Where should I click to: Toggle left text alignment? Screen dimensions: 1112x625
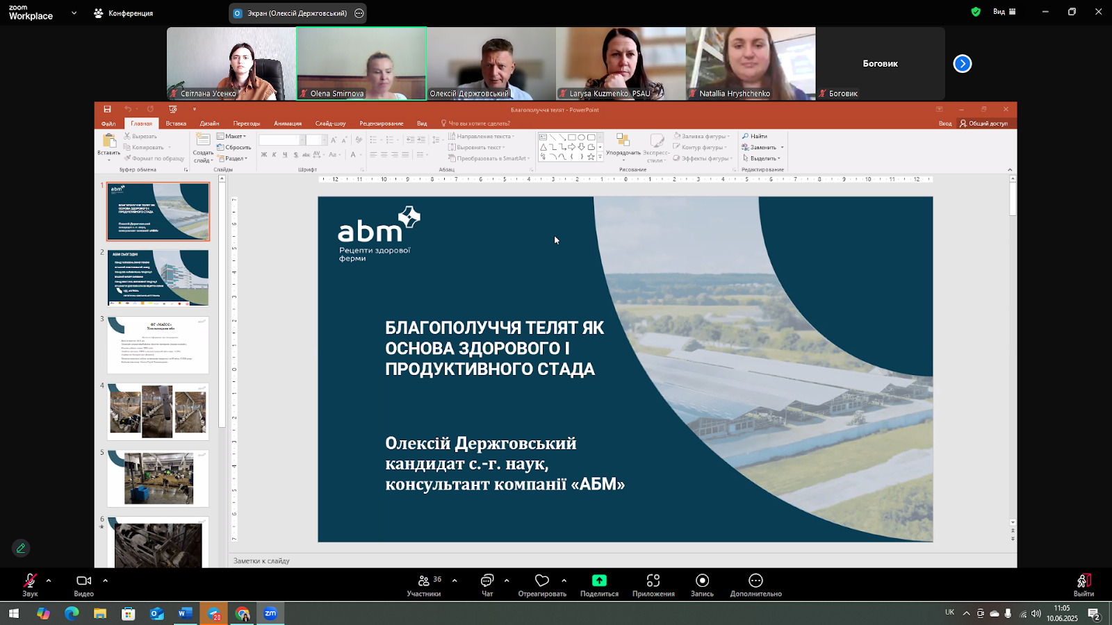(373, 155)
